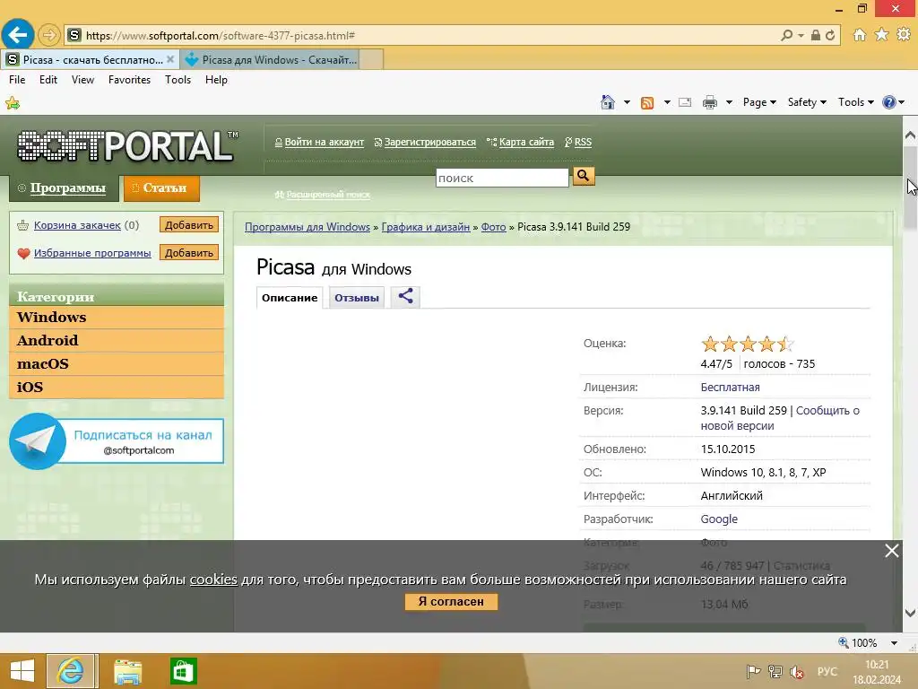918x689 pixels.
Task: Open the Windows Store taskbar icon
Action: (x=183, y=671)
